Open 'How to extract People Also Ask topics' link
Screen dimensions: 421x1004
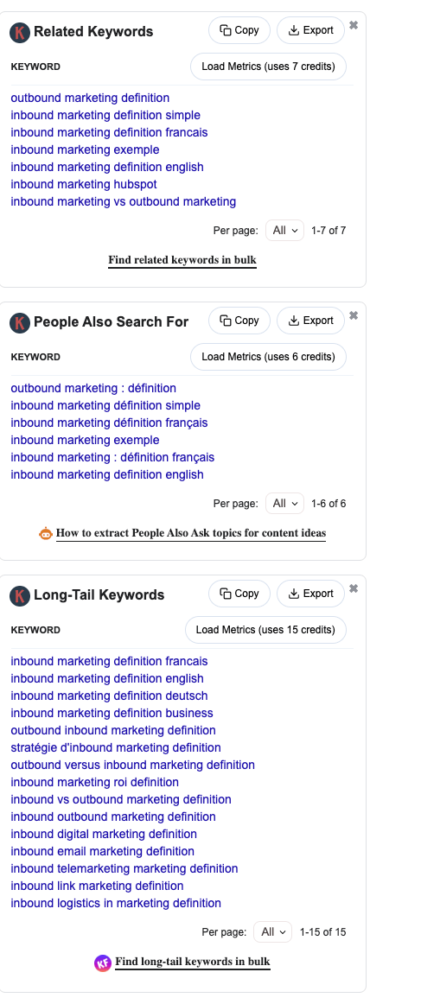191,533
